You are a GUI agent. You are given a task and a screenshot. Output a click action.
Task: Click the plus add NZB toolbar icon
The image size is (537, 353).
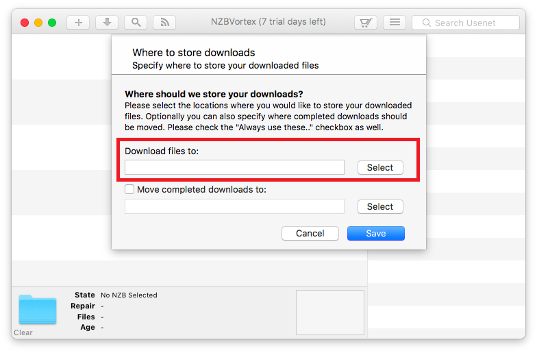coord(78,23)
